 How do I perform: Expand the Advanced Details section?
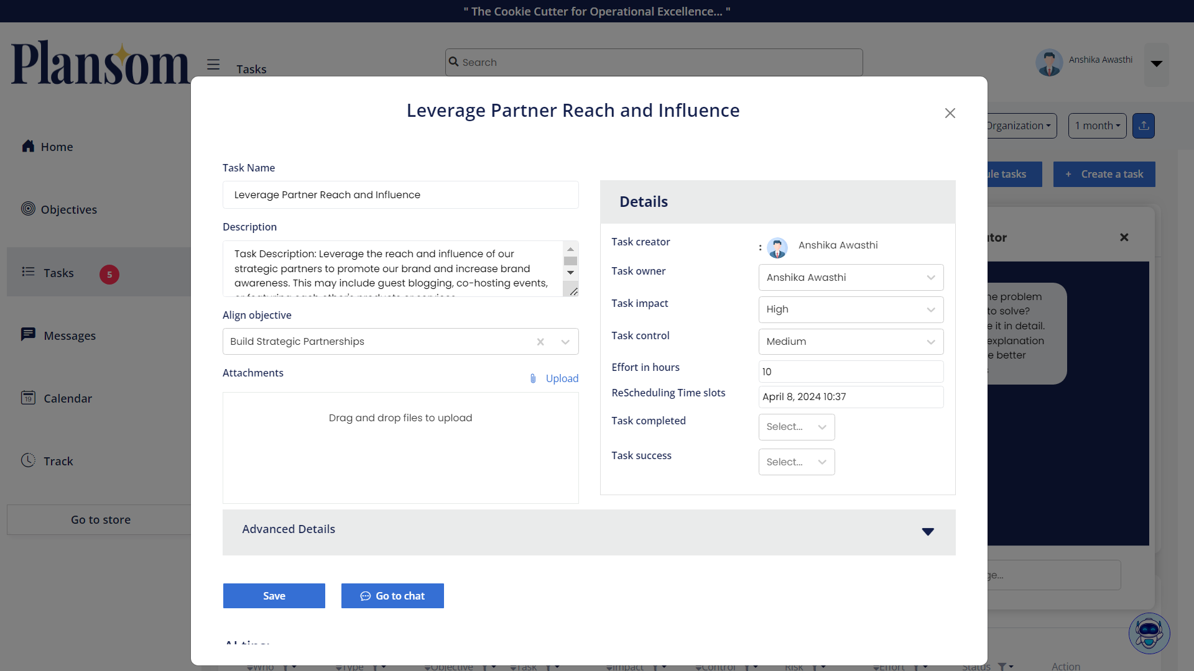[x=927, y=532]
